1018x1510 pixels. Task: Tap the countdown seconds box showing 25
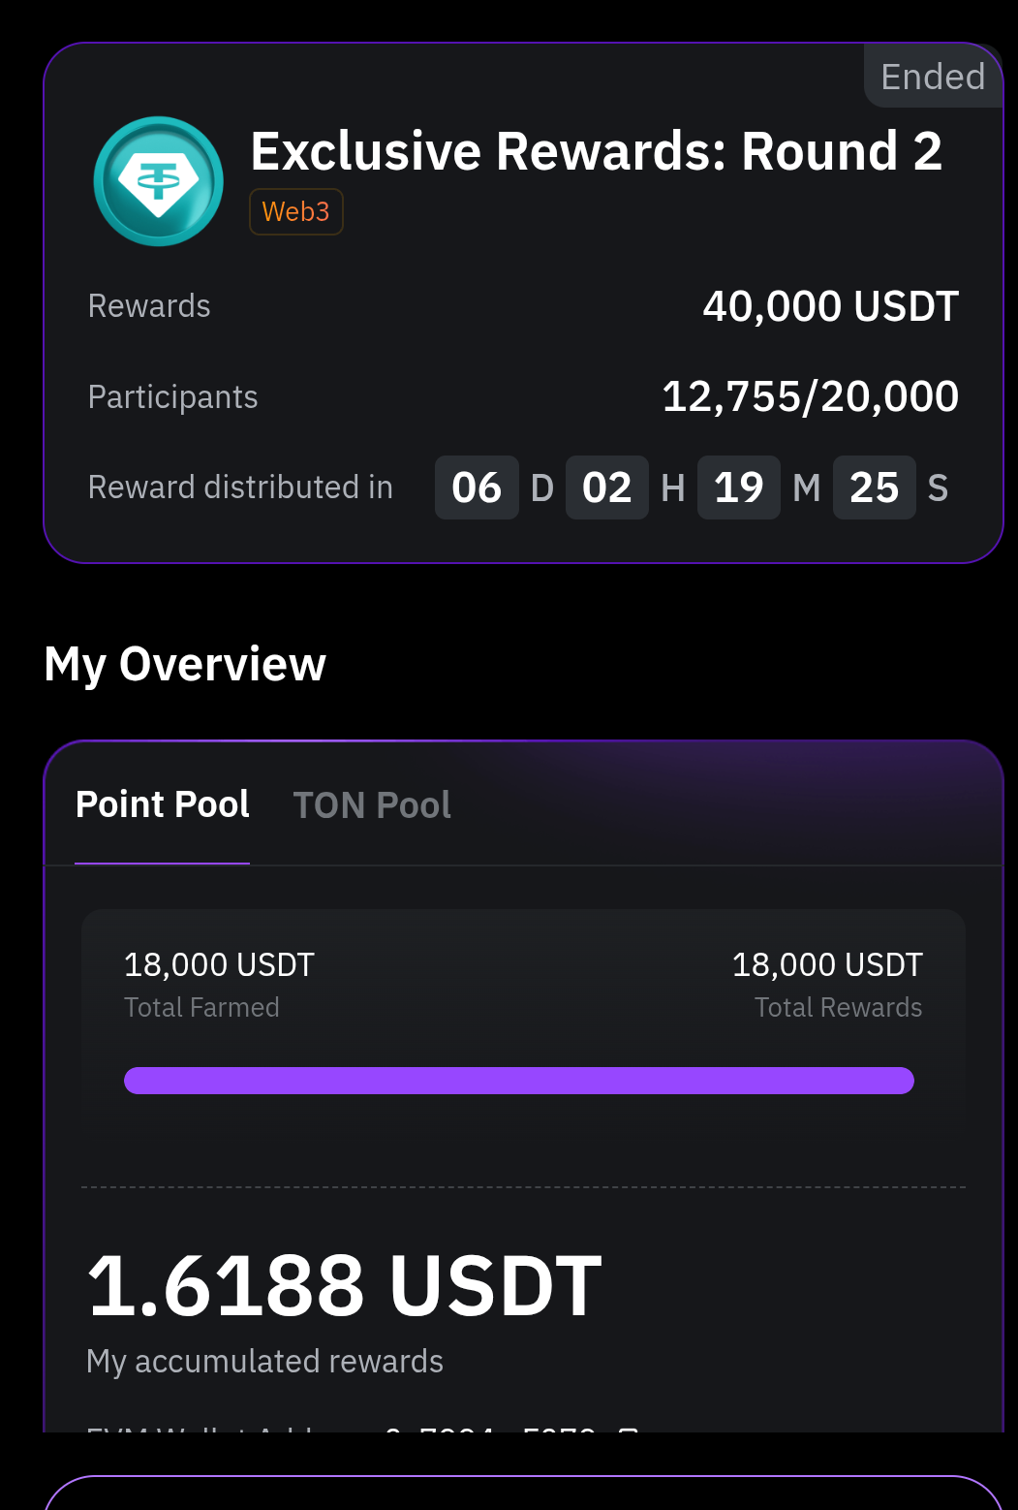pos(875,488)
